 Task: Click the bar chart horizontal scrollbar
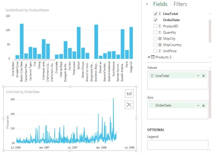[34, 59]
